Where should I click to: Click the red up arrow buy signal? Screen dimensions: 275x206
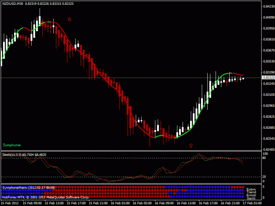[x=191, y=145]
